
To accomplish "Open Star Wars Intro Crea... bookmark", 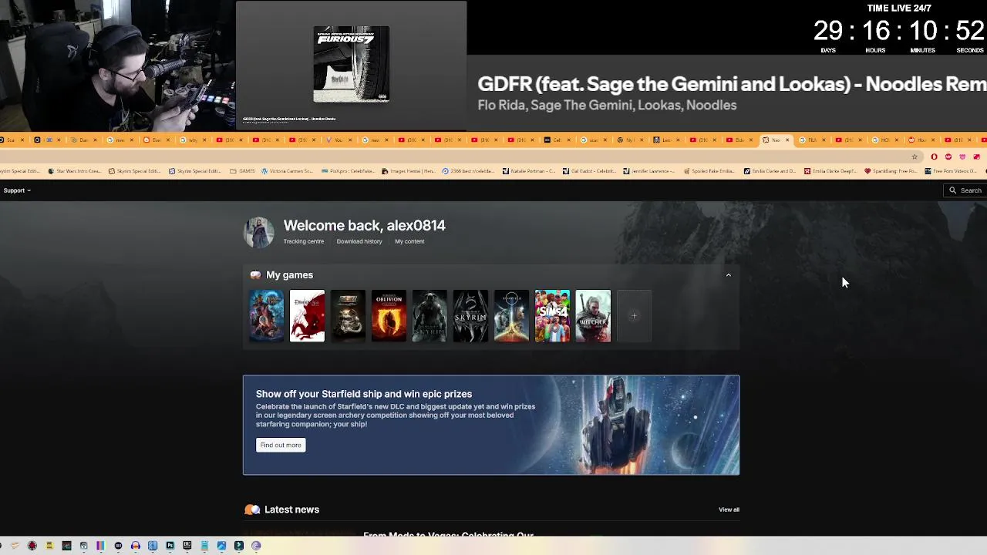I will tap(74, 171).
